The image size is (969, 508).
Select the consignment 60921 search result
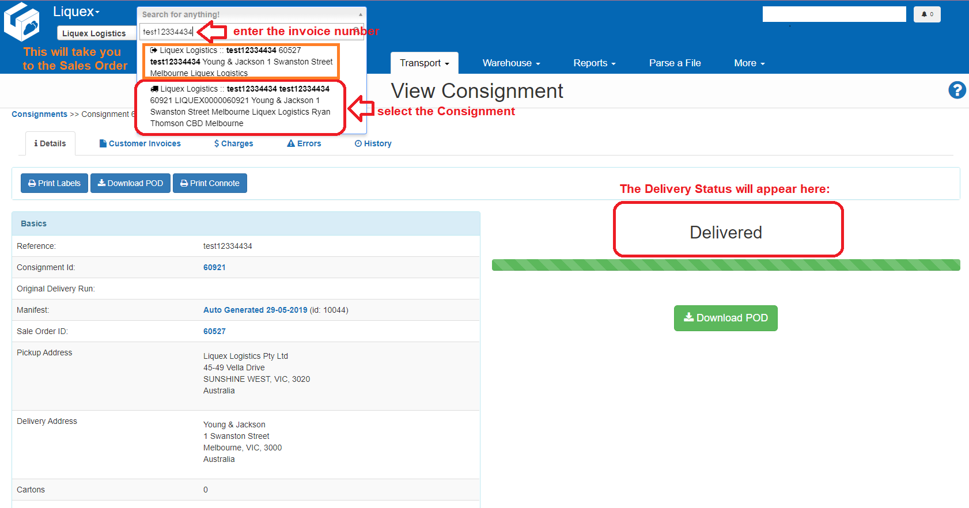click(x=240, y=106)
